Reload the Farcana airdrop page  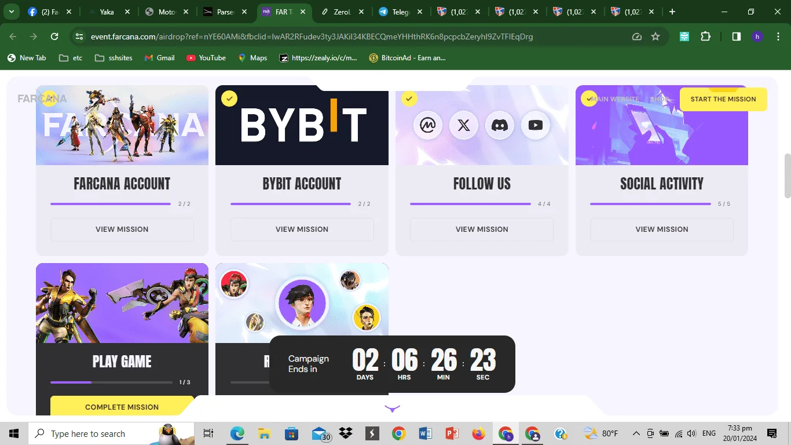coord(54,37)
